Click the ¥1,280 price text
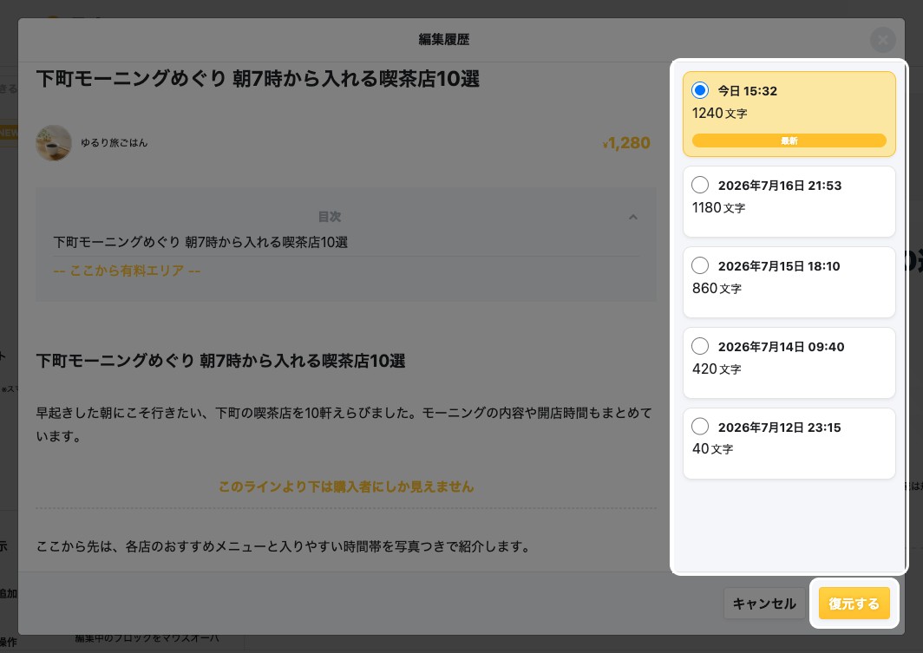 pos(626,143)
